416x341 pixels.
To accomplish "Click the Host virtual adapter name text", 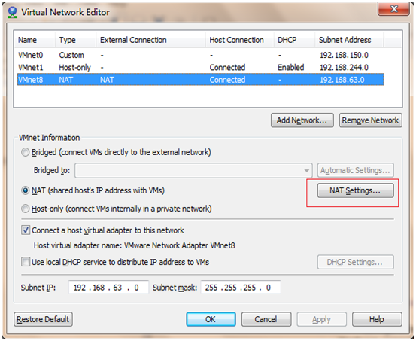I will click(134, 245).
